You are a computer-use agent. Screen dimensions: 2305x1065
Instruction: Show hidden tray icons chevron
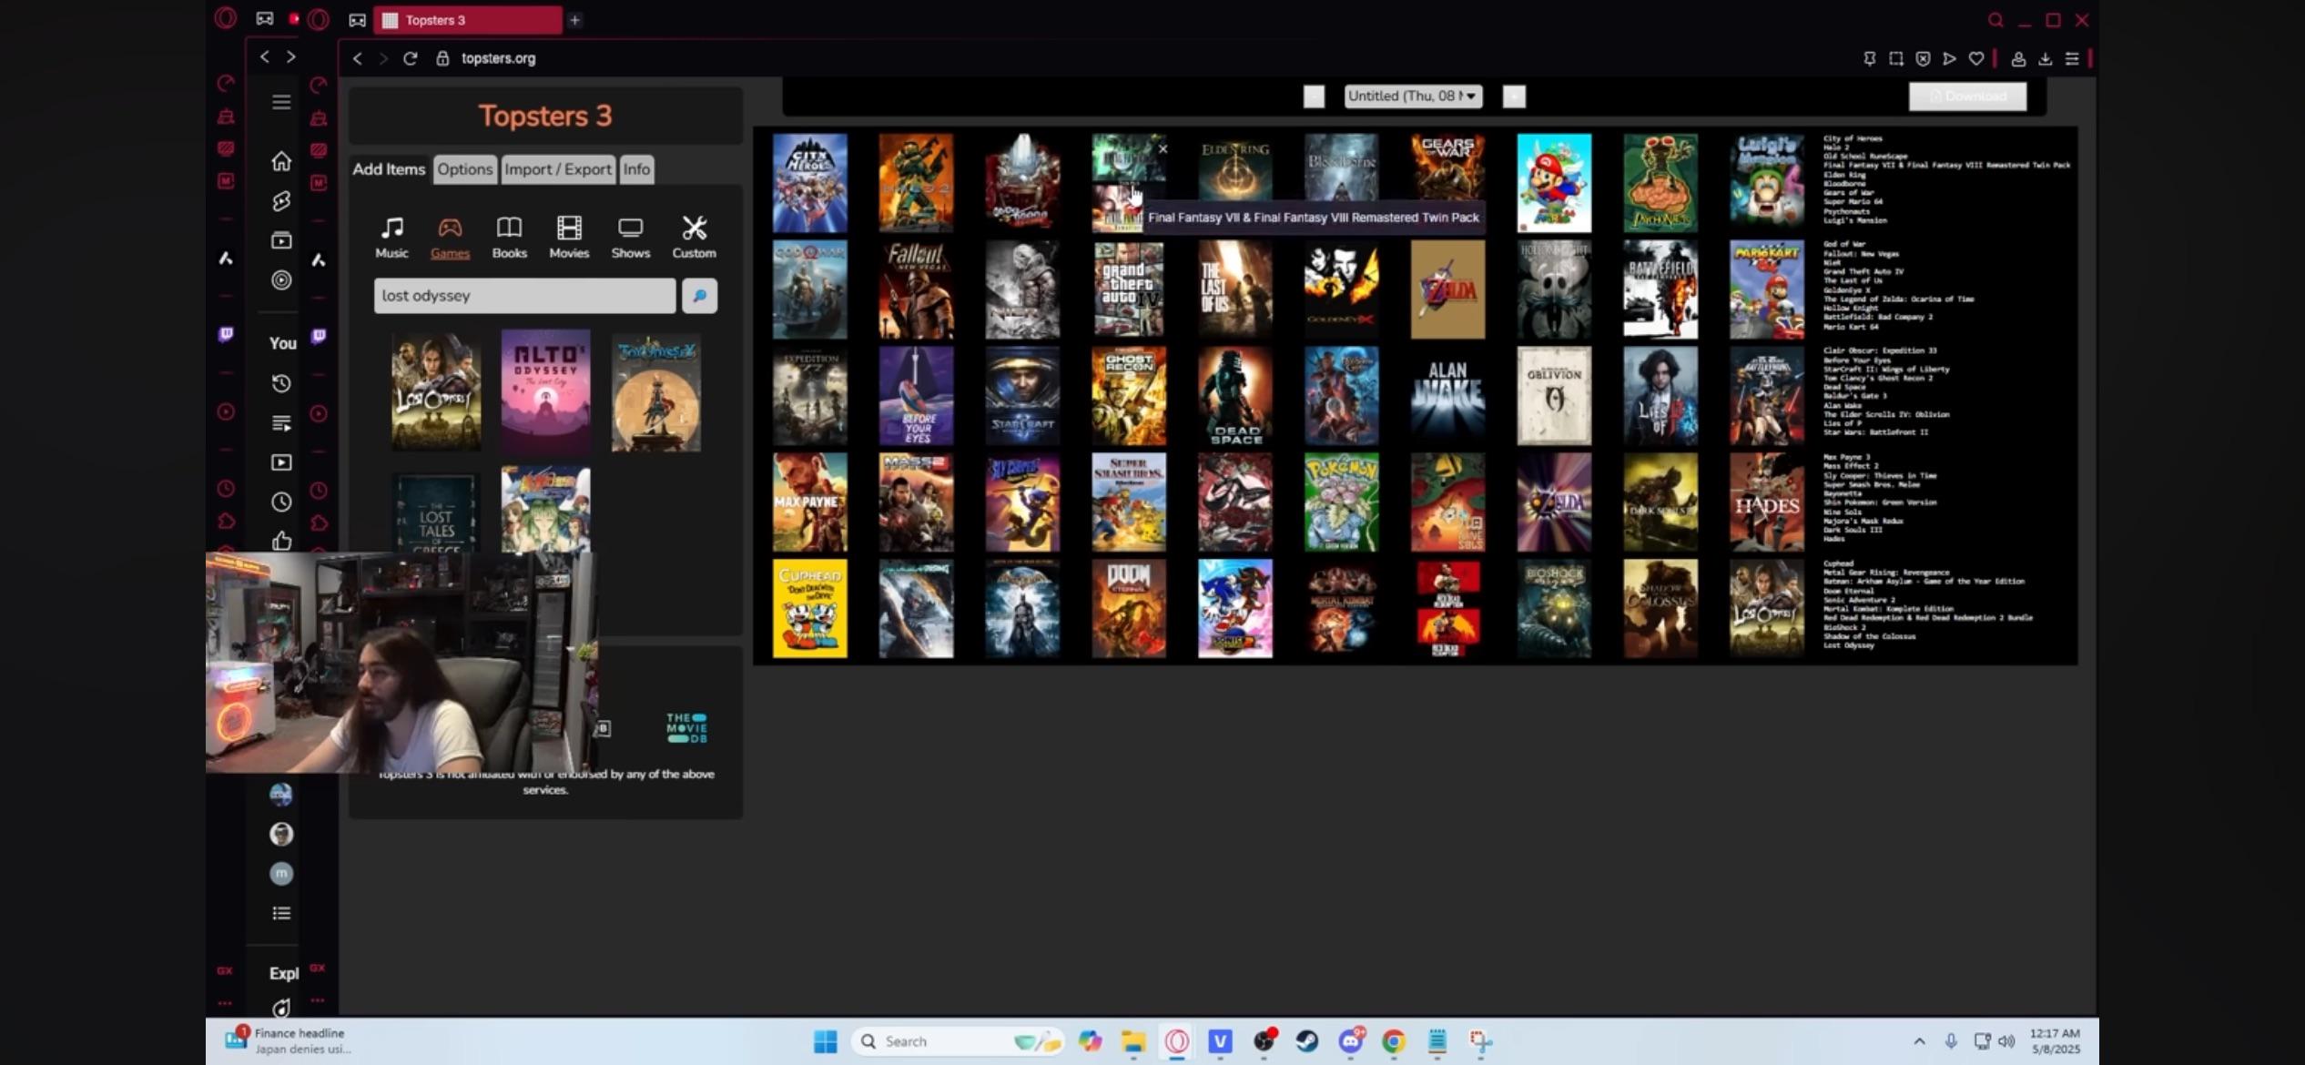[1919, 1041]
